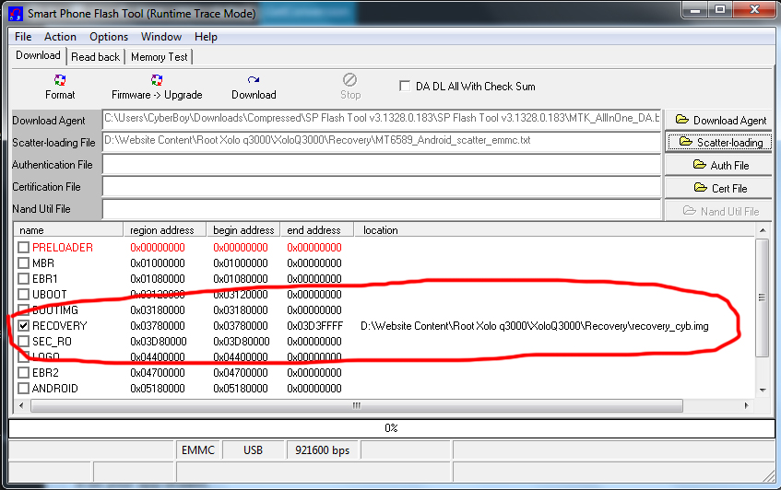Screen dimensions: 781x490
Task: Click the name column header
Action: pyautogui.click(x=69, y=230)
